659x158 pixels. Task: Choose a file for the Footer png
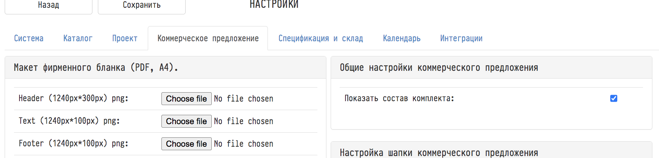pos(186,144)
